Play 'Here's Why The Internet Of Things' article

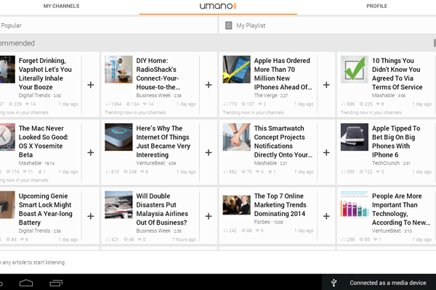pos(163,141)
